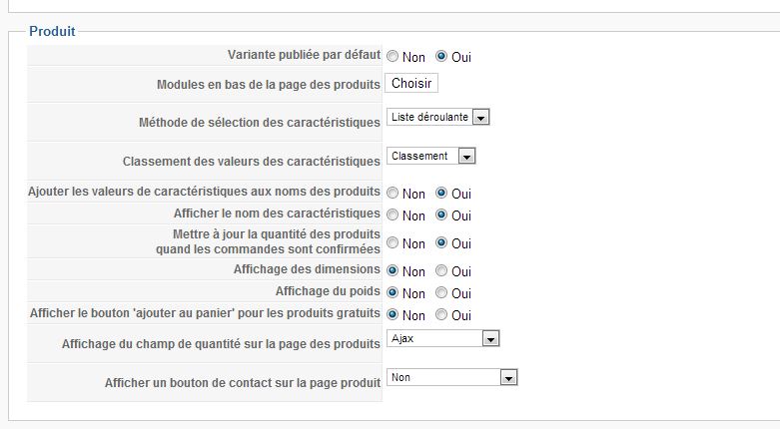Image resolution: width=780 pixels, height=429 pixels.
Task: Pick 'Non' for Affichage du poids
Action: (392, 292)
